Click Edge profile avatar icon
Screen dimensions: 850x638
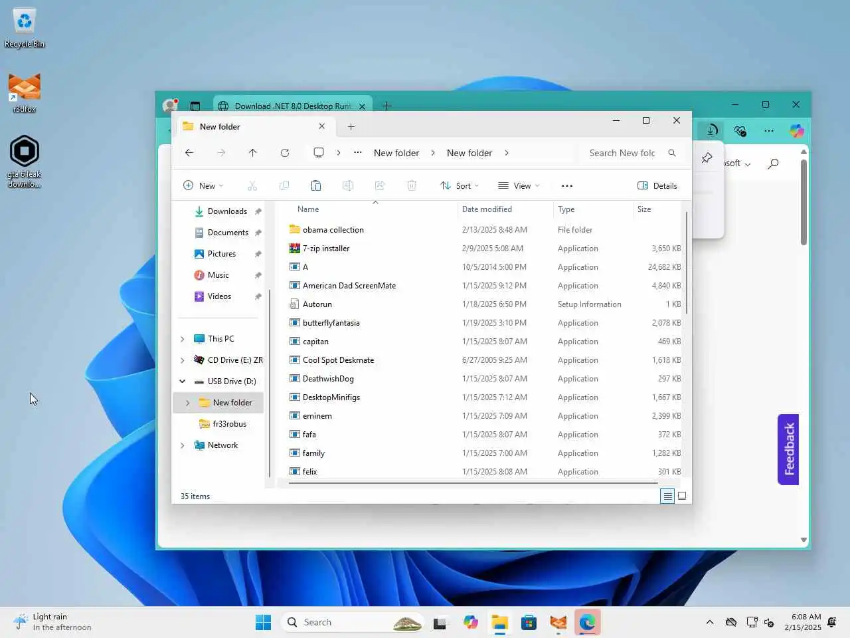[171, 105]
